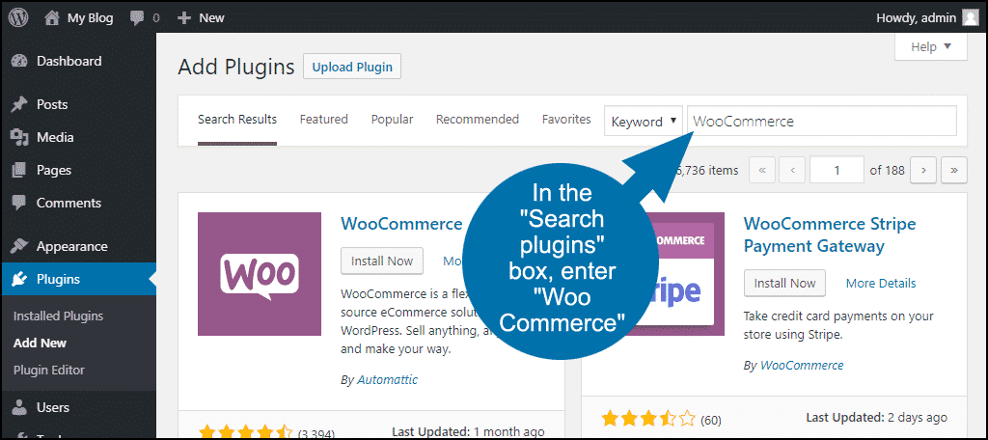988x440 pixels.
Task: Select Add New submenu item
Action: click(40, 344)
